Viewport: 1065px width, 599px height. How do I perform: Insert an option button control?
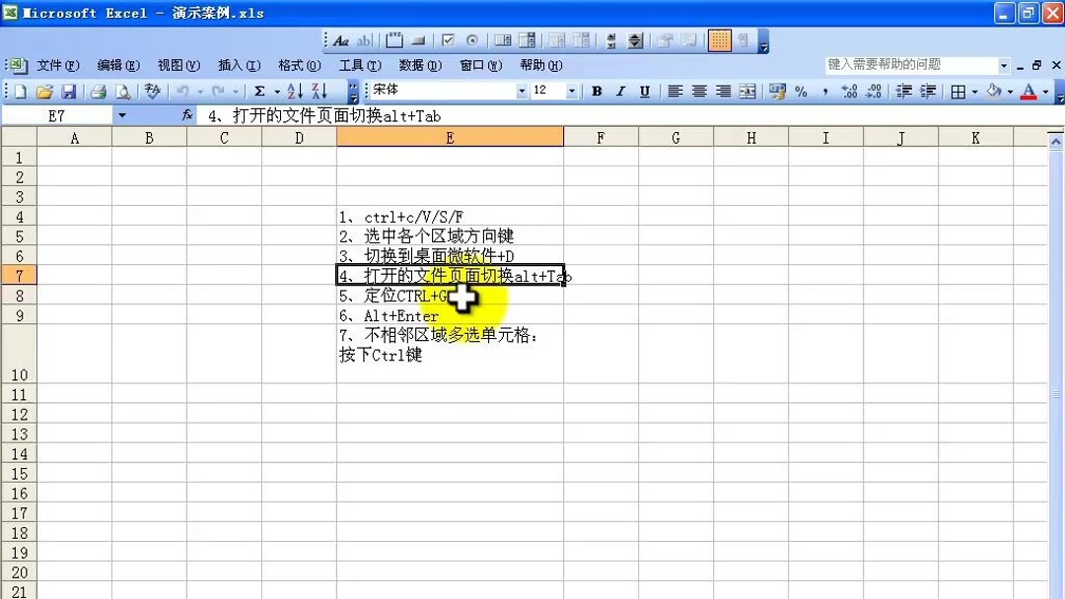coord(473,39)
